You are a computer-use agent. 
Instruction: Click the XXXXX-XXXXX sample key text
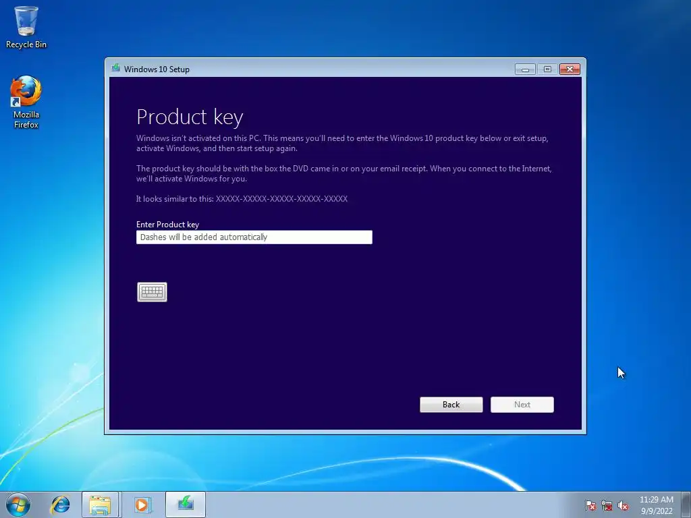281,199
